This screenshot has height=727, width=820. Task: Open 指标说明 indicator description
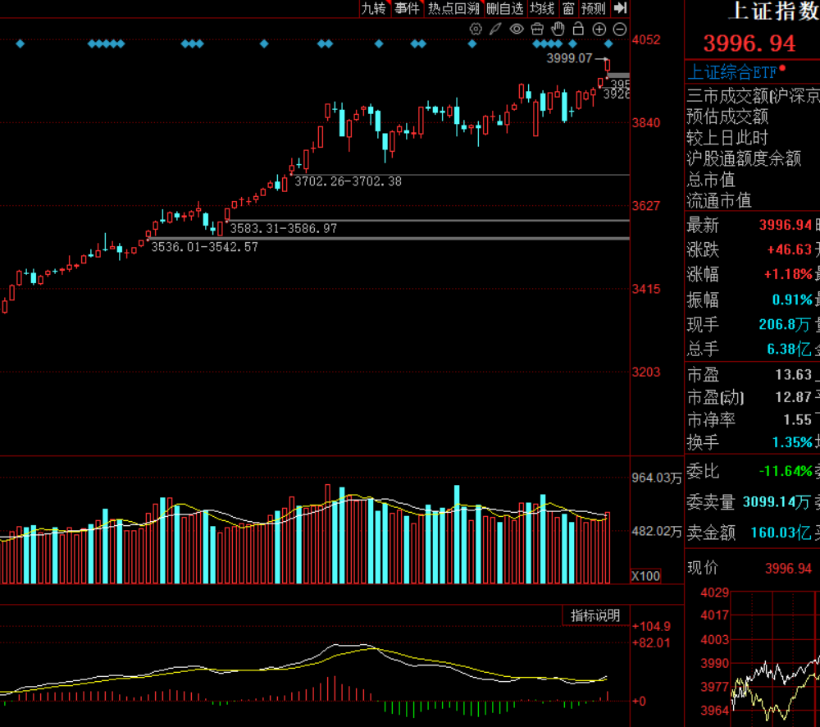[596, 615]
